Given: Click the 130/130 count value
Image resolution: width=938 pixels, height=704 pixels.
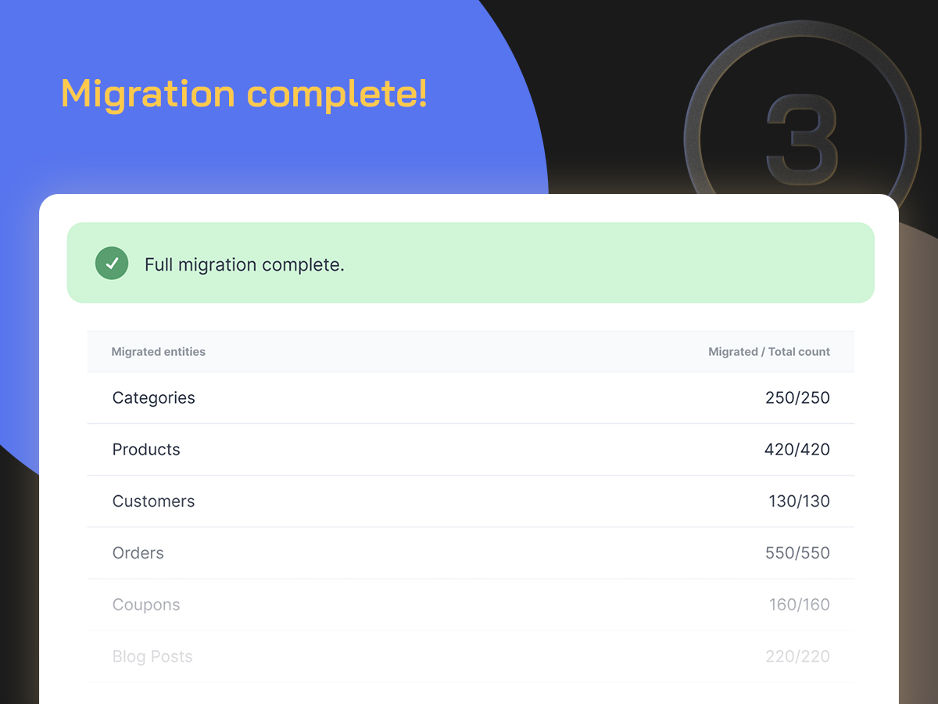Looking at the screenshot, I should [799, 501].
